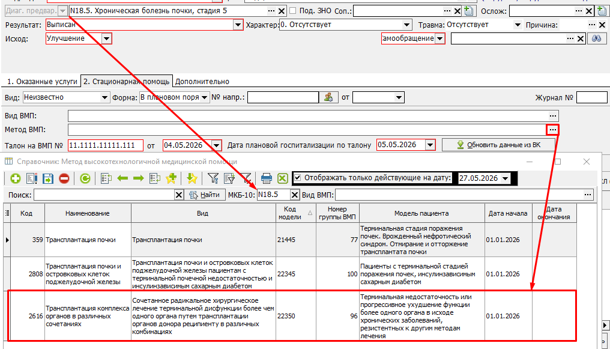Click the Поиск input field
Screen dimensions: 610x349
pos(104,195)
